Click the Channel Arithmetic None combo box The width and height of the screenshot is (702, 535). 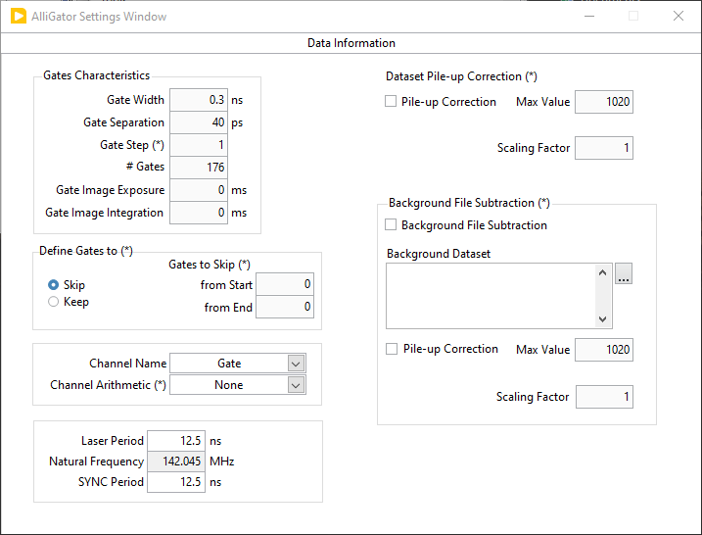pyautogui.click(x=238, y=385)
